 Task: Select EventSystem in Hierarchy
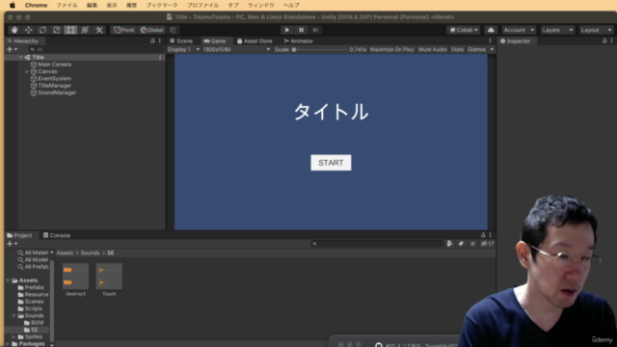(x=54, y=79)
